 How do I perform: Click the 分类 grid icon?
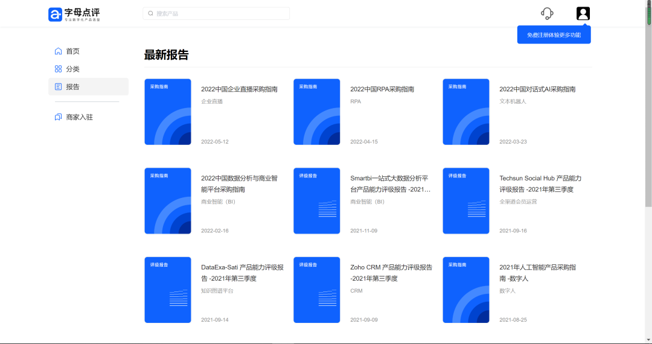click(x=58, y=69)
